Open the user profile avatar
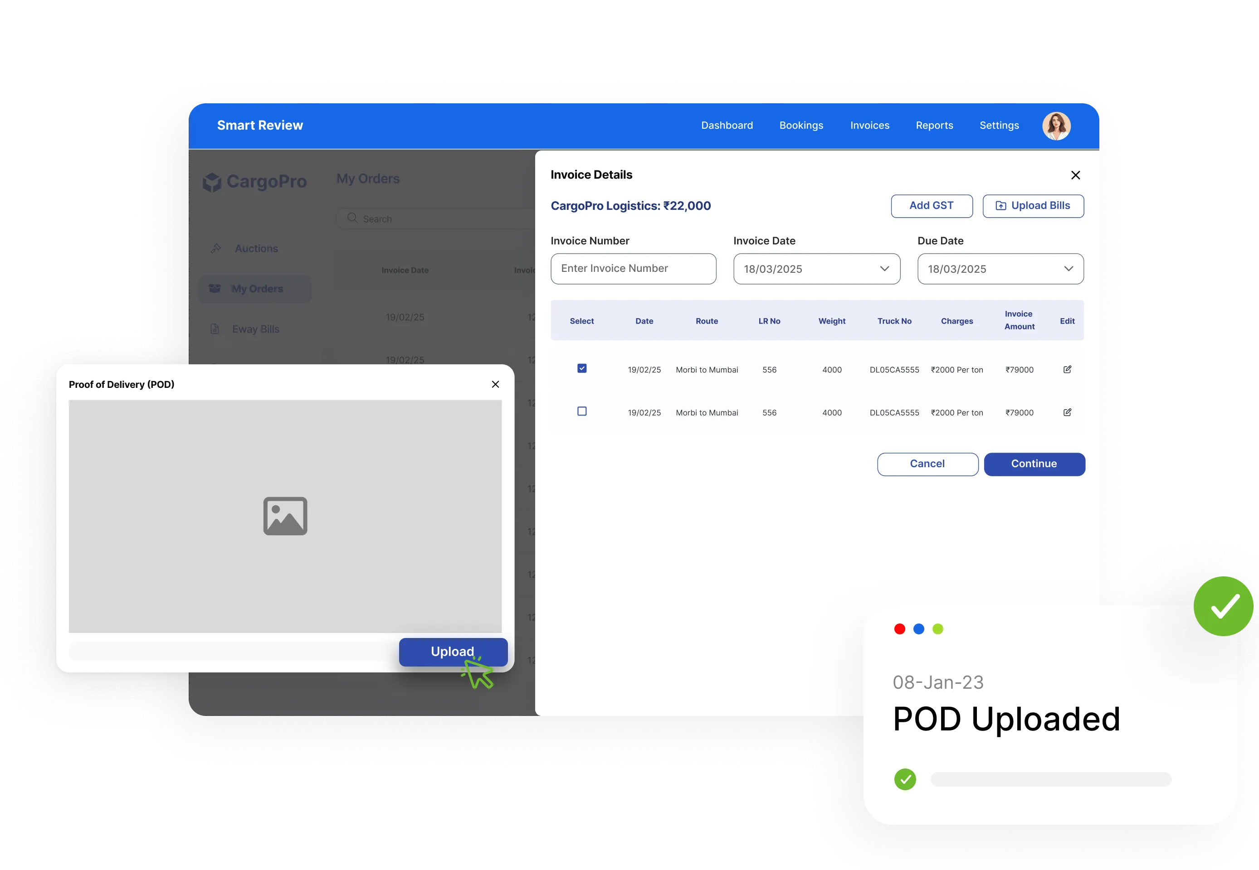Screen dimensions: 1259x870 click(1056, 126)
